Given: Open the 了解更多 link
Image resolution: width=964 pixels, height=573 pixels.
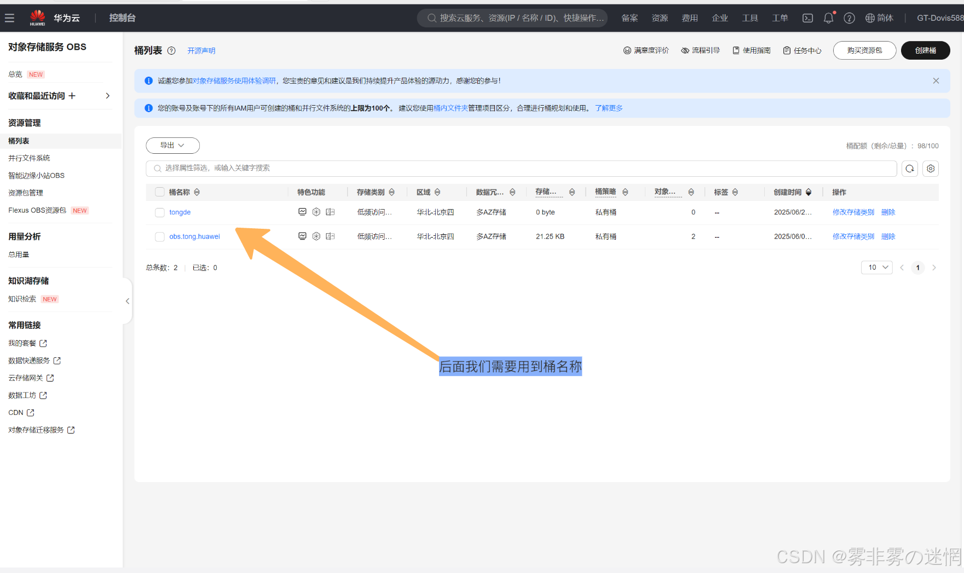Looking at the screenshot, I should pyautogui.click(x=609, y=108).
